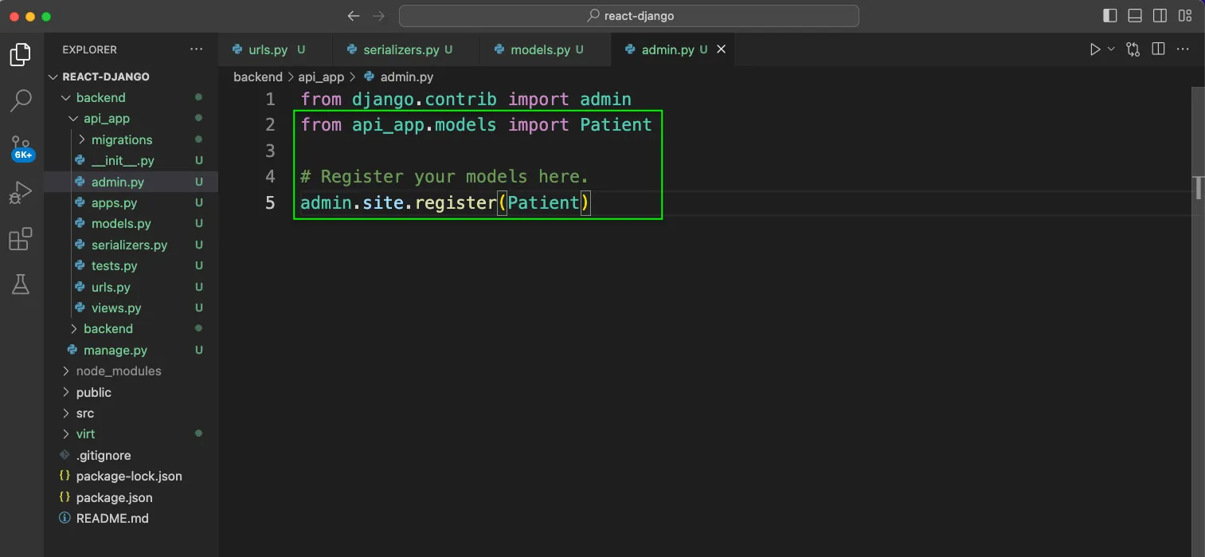
Task: Open the Search view in activity bar
Action: pos(21,100)
